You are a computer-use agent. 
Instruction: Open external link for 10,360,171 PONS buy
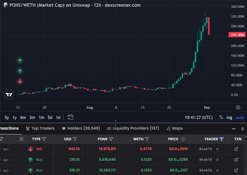[x=236, y=170]
